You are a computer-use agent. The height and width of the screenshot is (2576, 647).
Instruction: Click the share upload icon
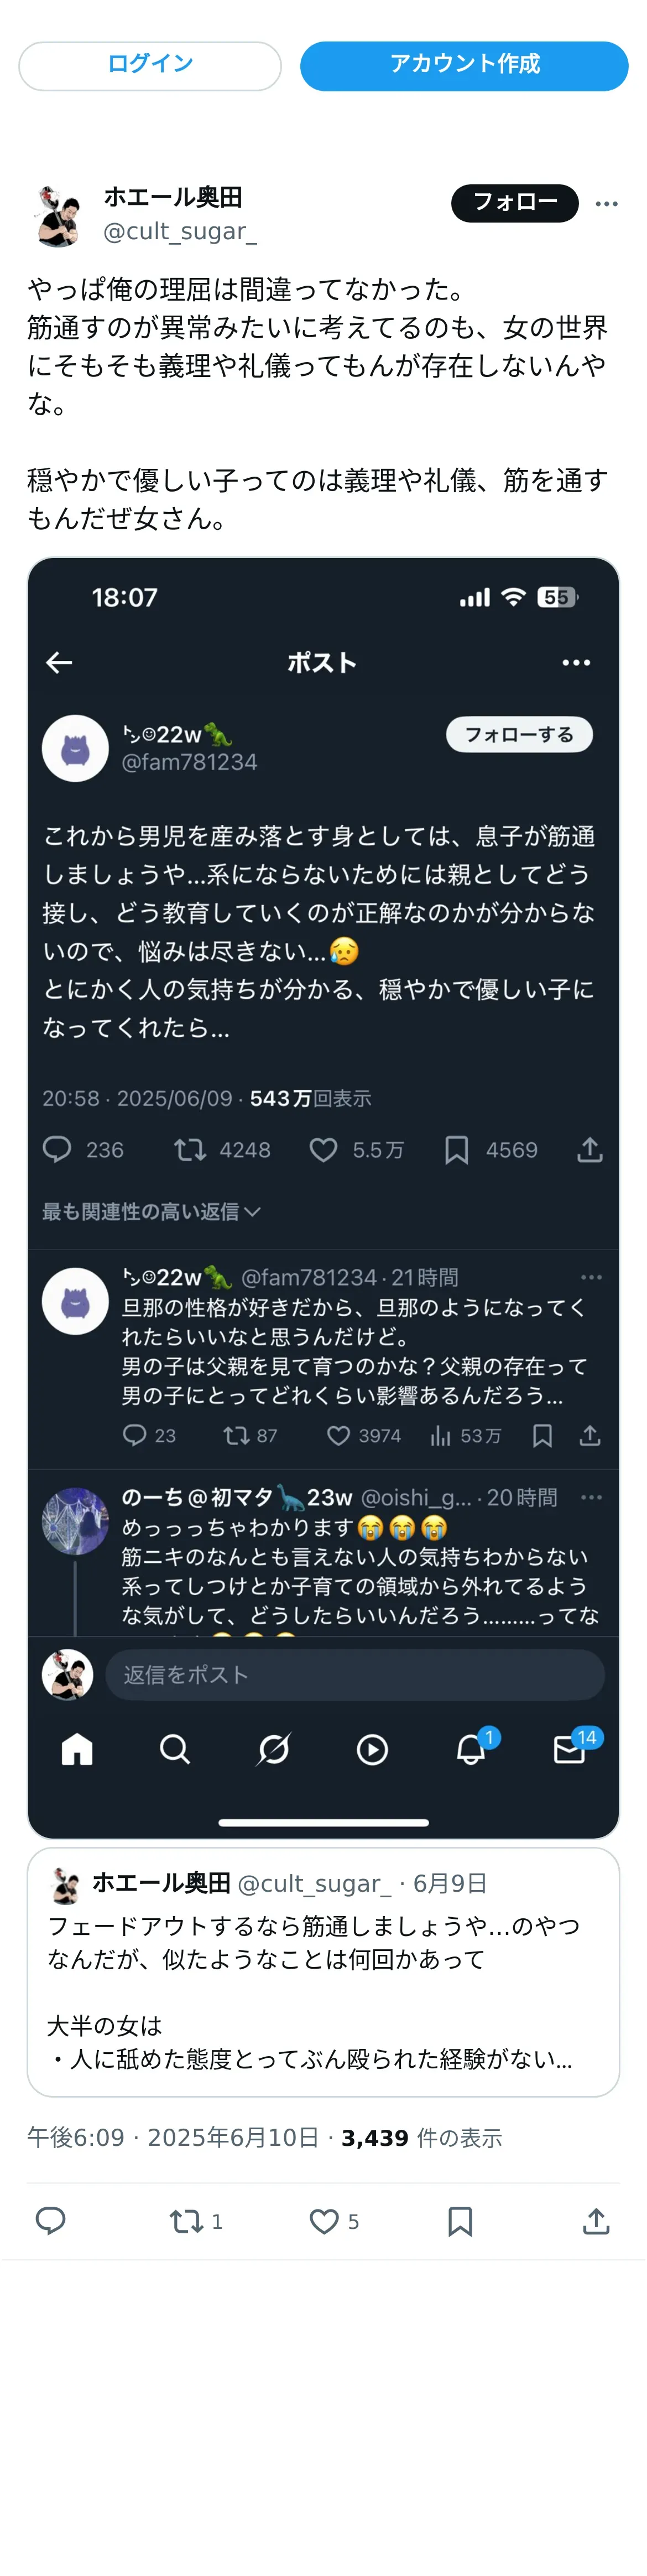pos(595,2221)
